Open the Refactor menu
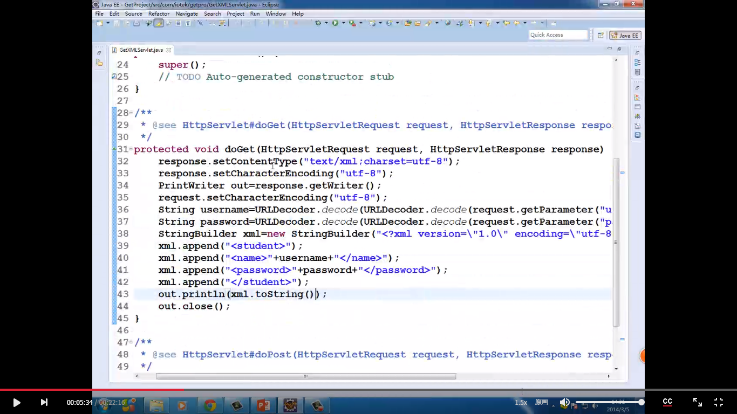 click(159, 13)
